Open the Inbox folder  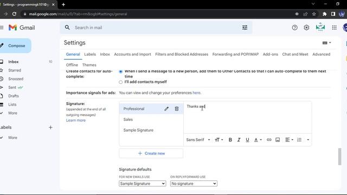coord(13,62)
